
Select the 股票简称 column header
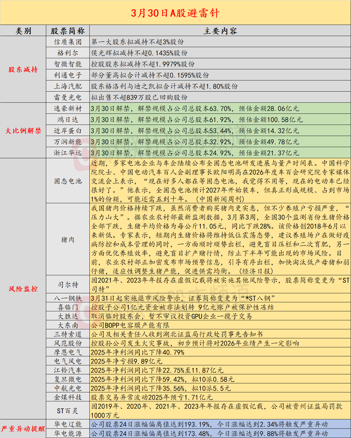tap(68, 31)
